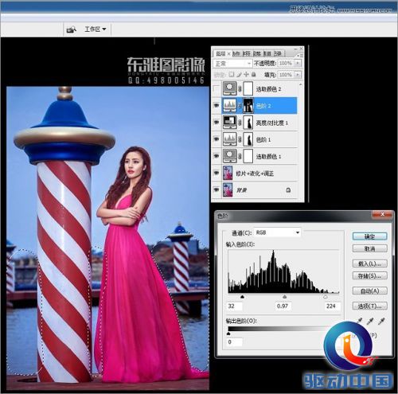Click the 修片+液化+调正 layer thumbnail

pos(228,173)
